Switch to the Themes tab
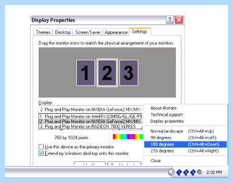Screen dimensions: 233x183 pyautogui.click(x=43, y=32)
